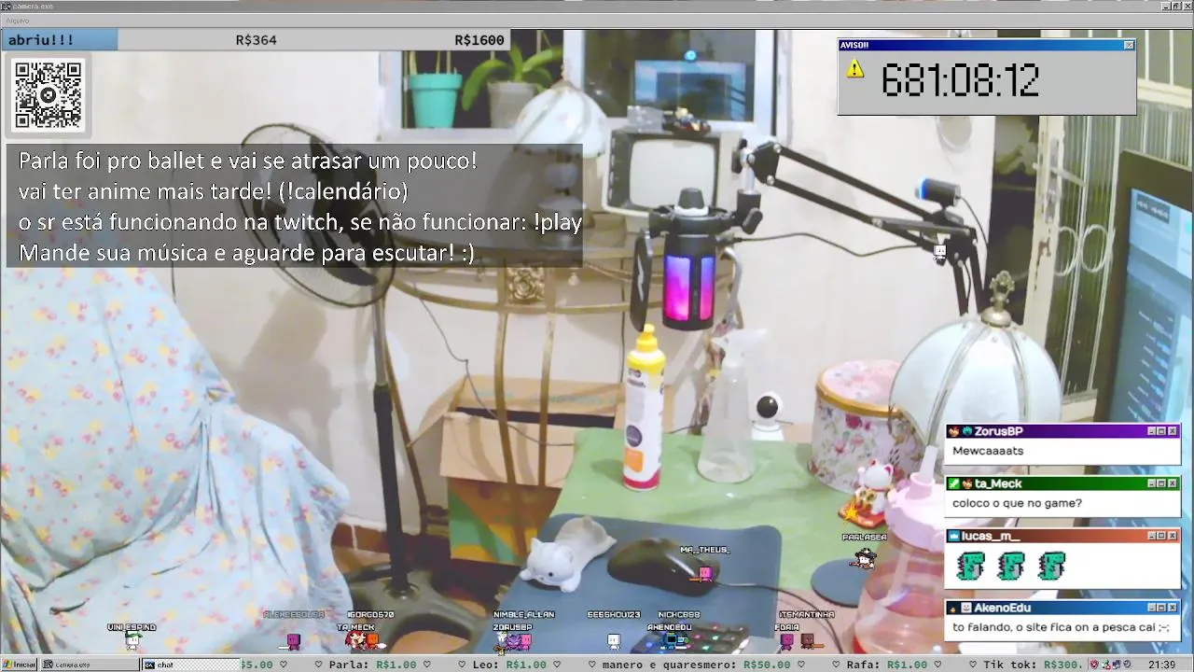The height and width of the screenshot is (672, 1194).
Task: Click message 'coloco o que no game?'
Action: 1017,503
